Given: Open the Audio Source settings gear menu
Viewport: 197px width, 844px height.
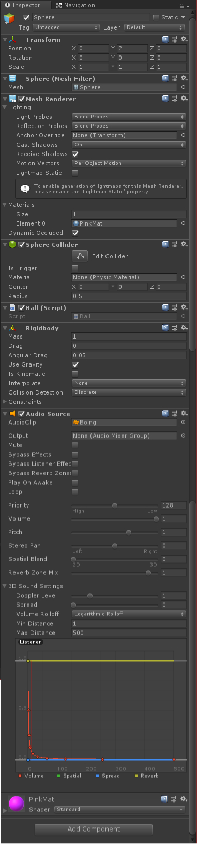Looking at the screenshot, I should tap(184, 414).
